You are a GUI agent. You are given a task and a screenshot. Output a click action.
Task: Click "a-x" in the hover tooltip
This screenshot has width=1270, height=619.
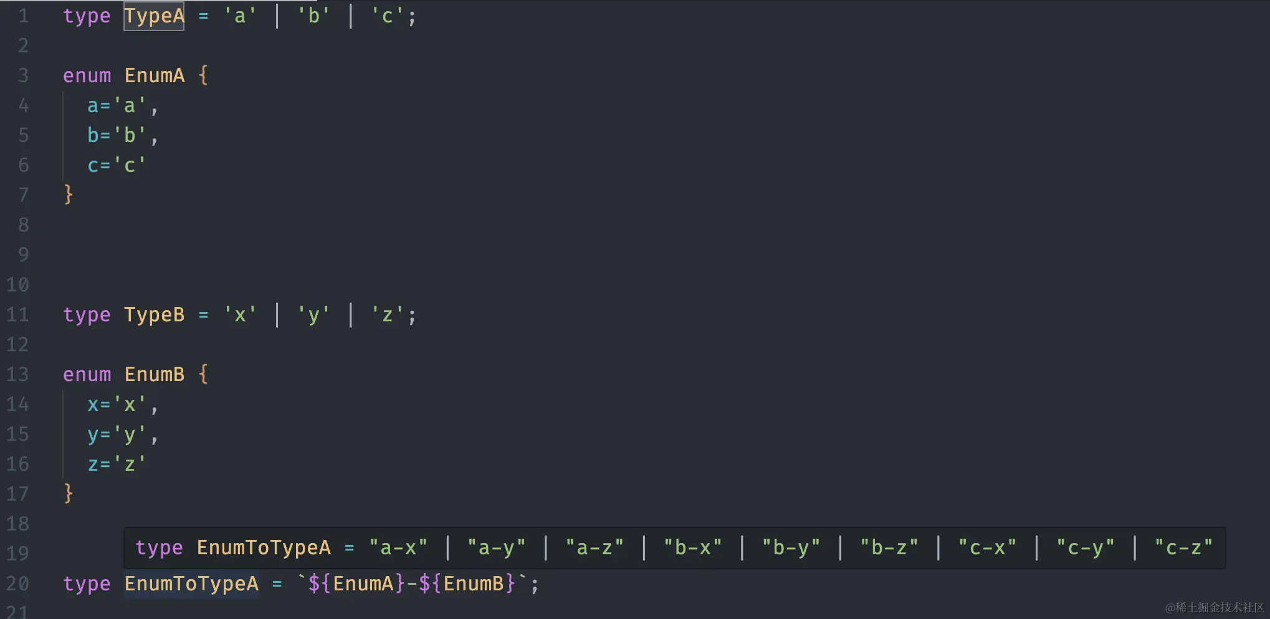(x=398, y=548)
